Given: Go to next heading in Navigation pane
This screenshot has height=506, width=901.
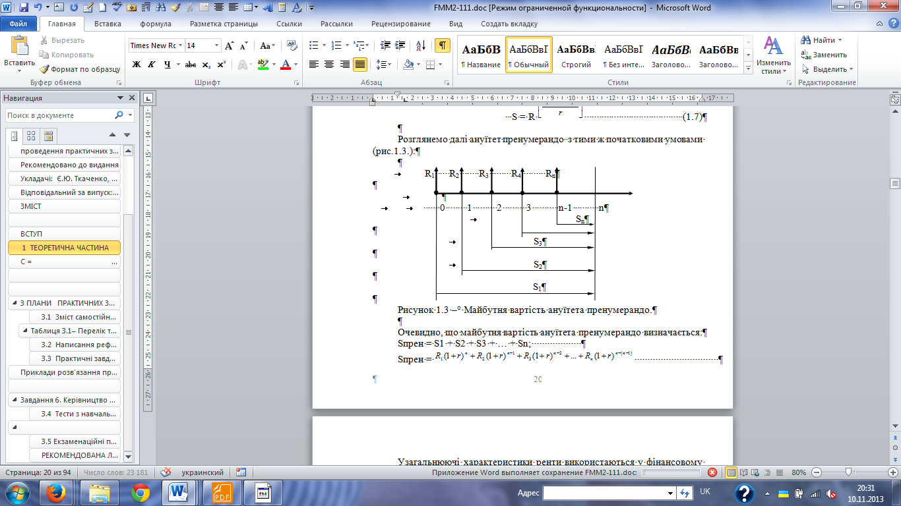Looking at the screenshot, I should [x=127, y=136].
